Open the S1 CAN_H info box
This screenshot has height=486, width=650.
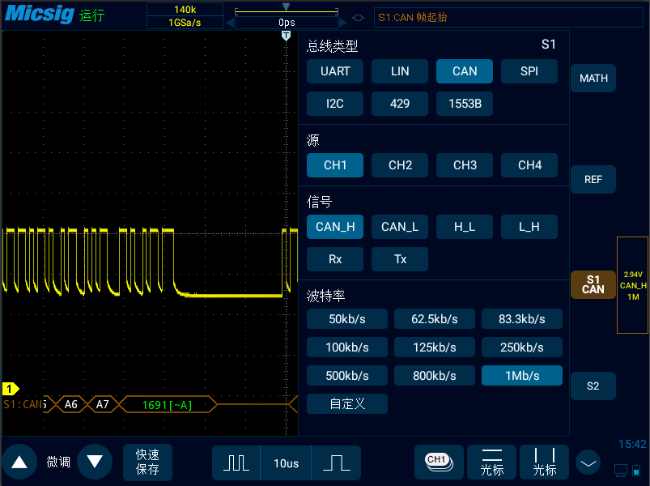[x=632, y=285]
